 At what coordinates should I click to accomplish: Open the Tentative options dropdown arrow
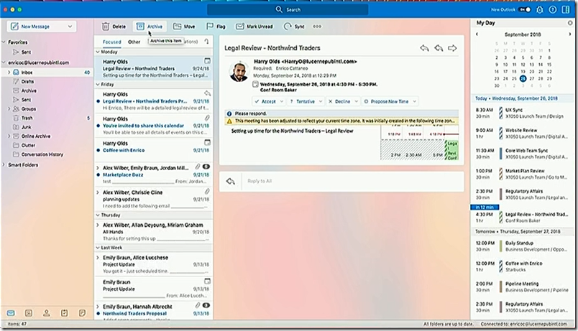(321, 102)
